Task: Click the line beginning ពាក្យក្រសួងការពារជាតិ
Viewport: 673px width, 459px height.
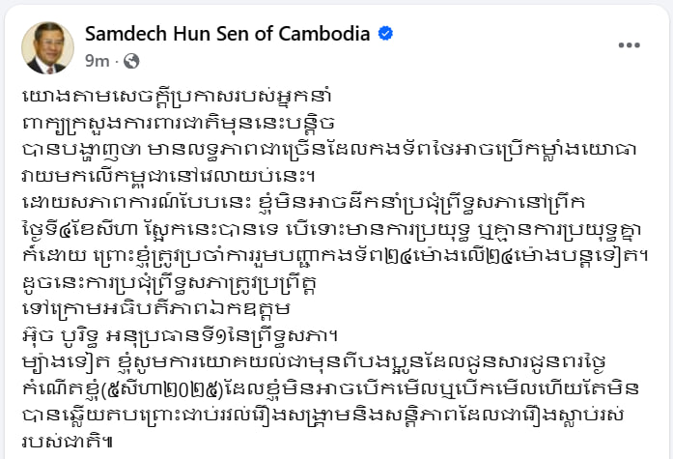Action: pos(178,123)
